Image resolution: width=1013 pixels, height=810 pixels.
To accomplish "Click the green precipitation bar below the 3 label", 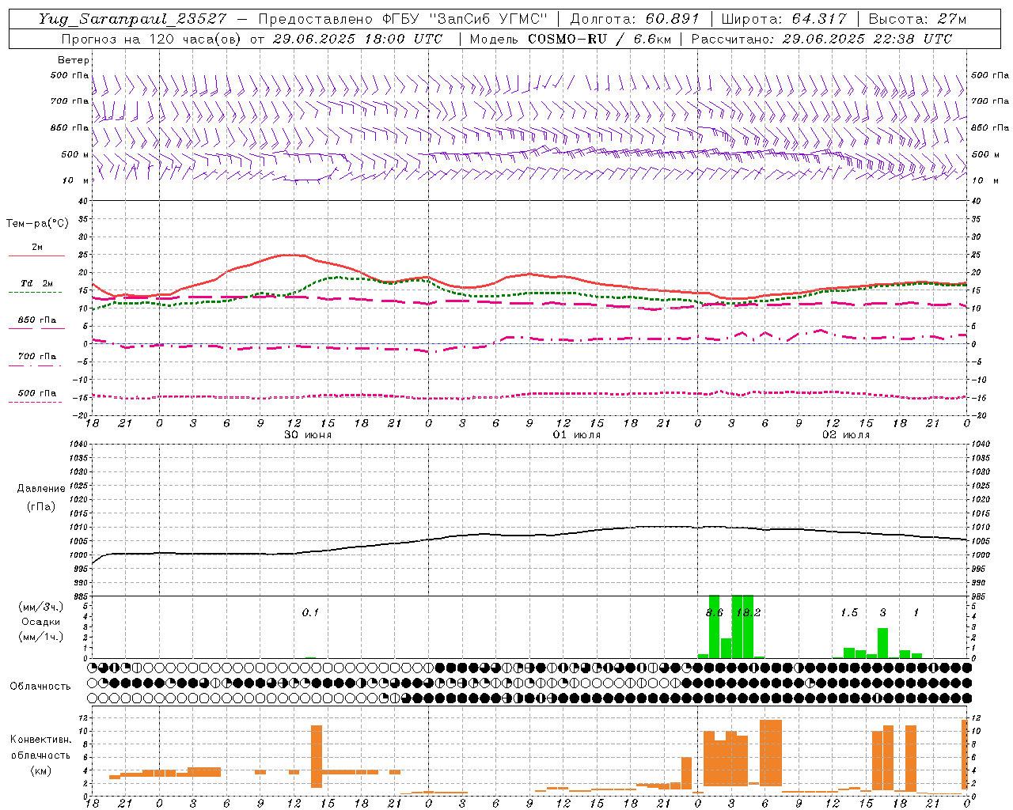I will [882, 643].
